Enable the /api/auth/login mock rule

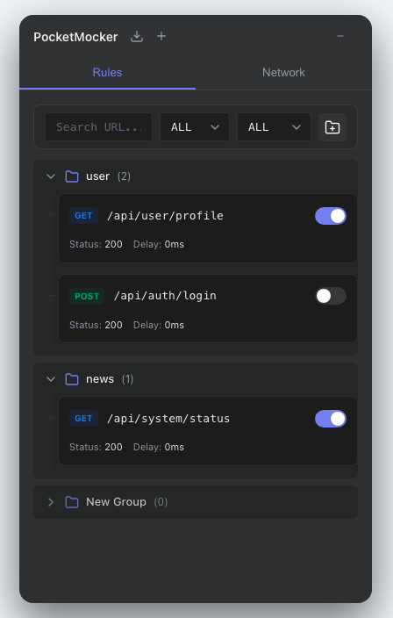(331, 296)
